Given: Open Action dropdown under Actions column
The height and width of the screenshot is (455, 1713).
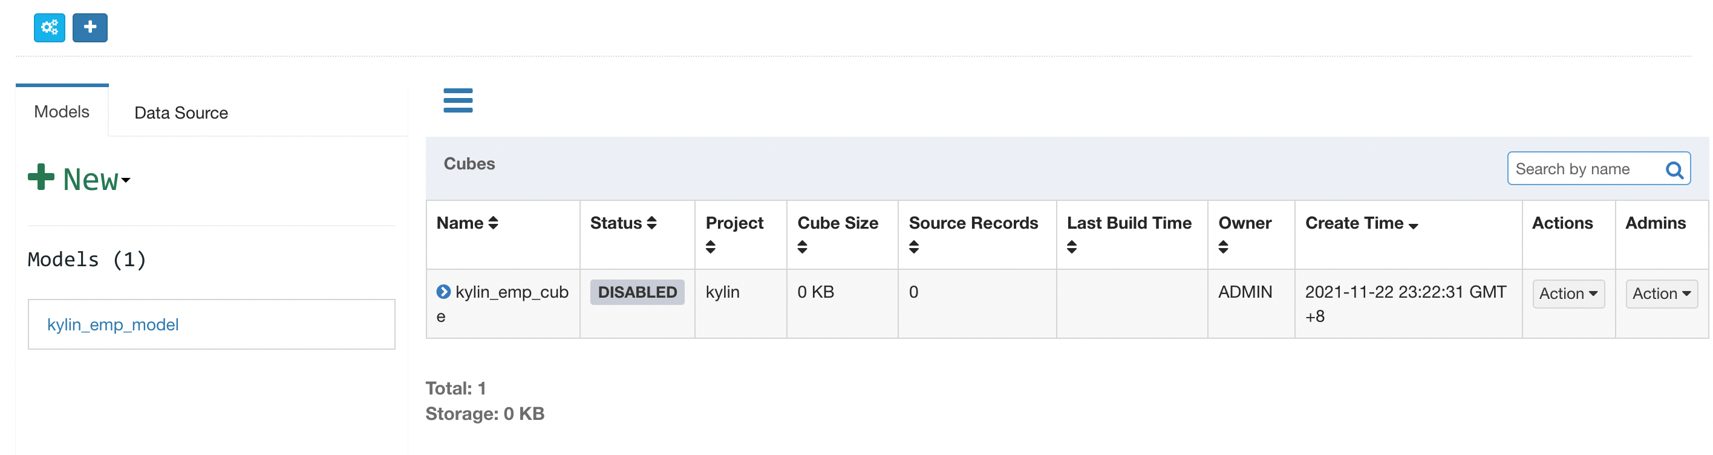Looking at the screenshot, I should tap(1568, 293).
